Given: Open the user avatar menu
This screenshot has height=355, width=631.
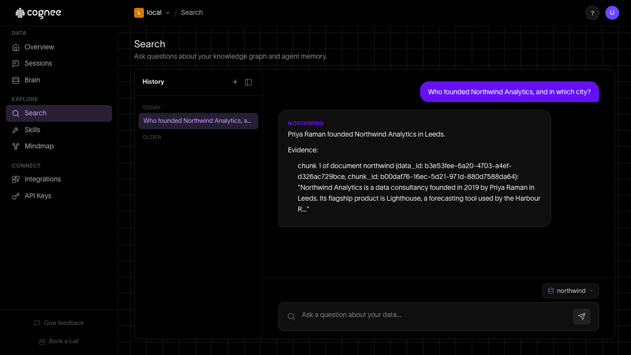Looking at the screenshot, I should 612,13.
